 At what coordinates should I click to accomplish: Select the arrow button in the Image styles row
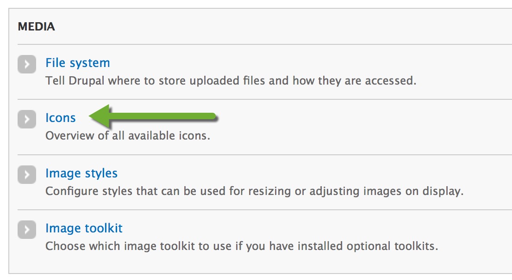(x=26, y=175)
